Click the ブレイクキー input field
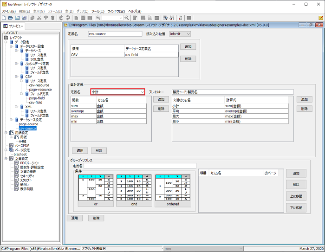 coord(233,92)
